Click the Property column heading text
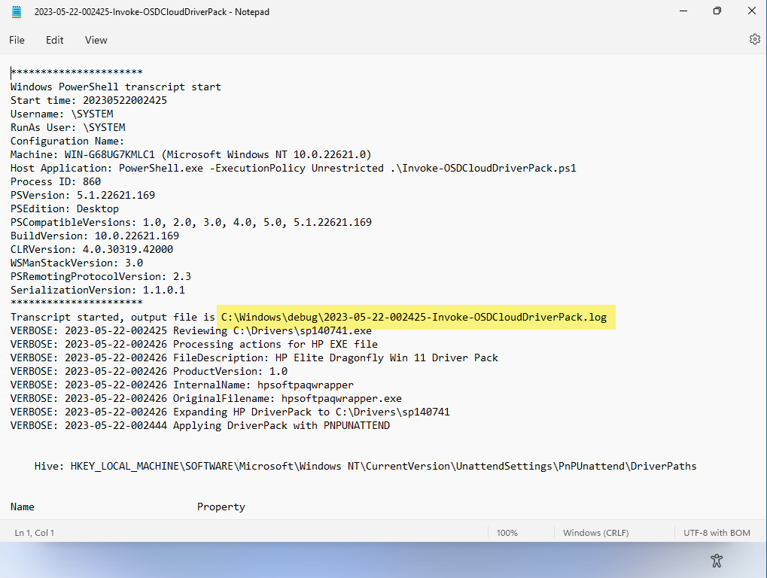This screenshot has width=767, height=578. pos(221,507)
